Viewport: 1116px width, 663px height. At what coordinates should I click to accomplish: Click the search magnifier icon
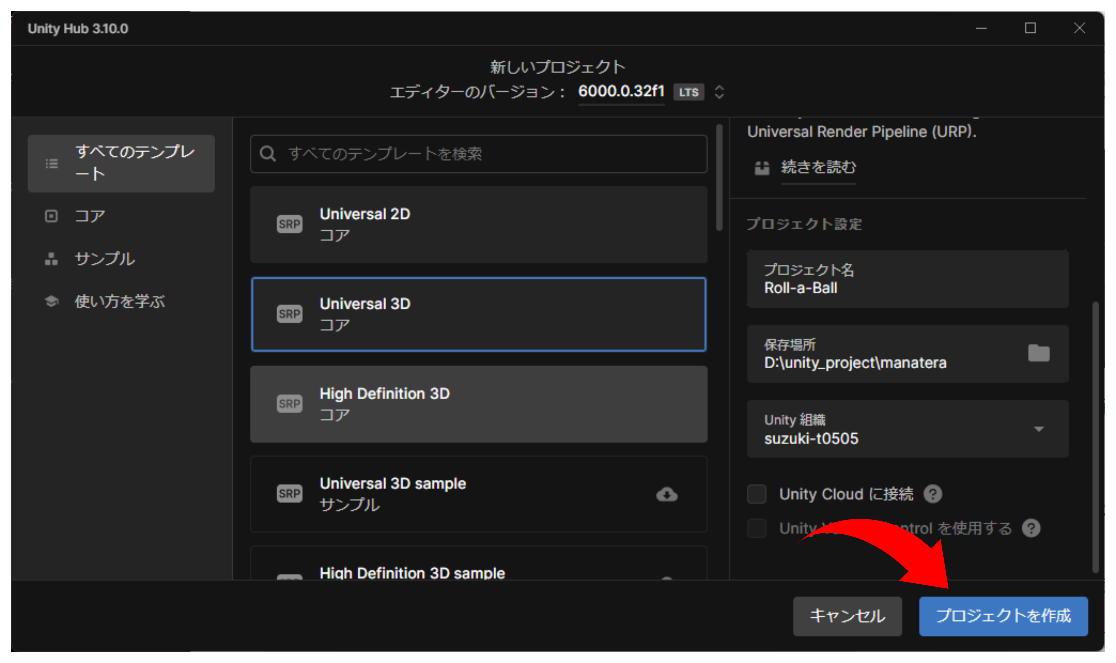tap(268, 154)
